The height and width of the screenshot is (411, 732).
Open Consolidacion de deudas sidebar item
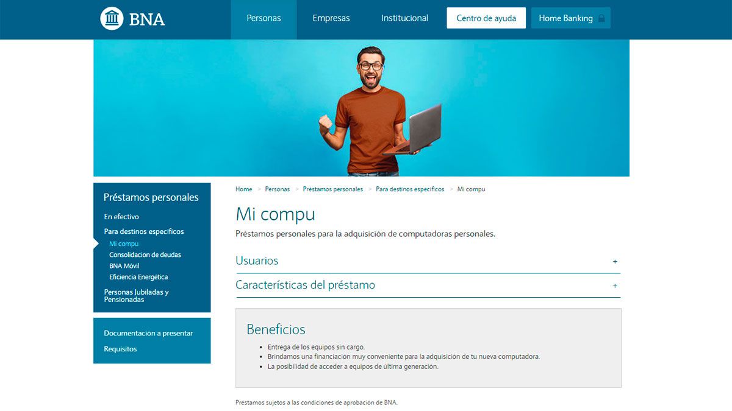pyautogui.click(x=145, y=255)
